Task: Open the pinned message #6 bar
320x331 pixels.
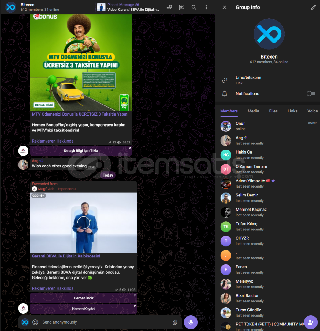Action: click(x=128, y=7)
